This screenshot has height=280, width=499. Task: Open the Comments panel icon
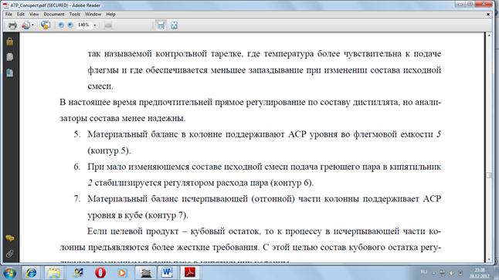click(10, 238)
